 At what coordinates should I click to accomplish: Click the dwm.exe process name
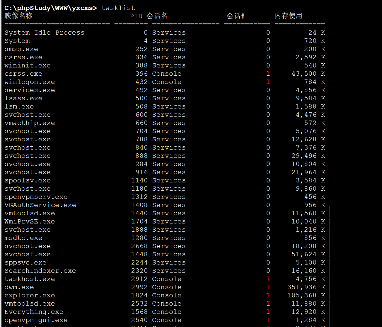[19, 287]
